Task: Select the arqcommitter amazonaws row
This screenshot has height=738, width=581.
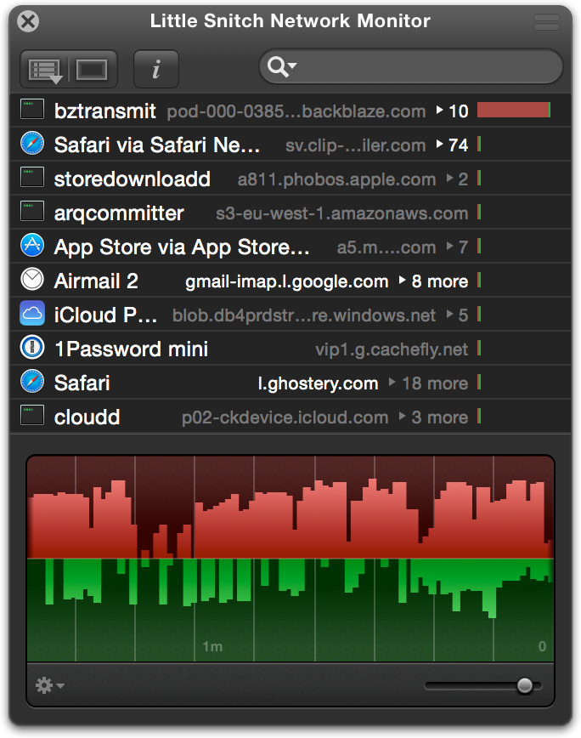Action: [290, 213]
